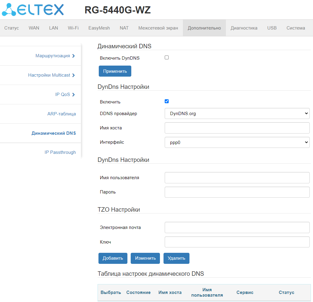Click the Применить button

click(x=115, y=71)
